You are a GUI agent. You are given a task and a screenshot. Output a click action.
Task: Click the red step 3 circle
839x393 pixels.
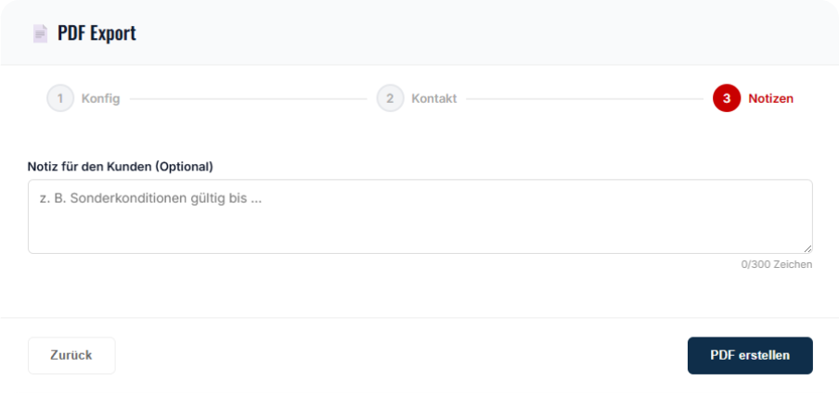coord(727,98)
